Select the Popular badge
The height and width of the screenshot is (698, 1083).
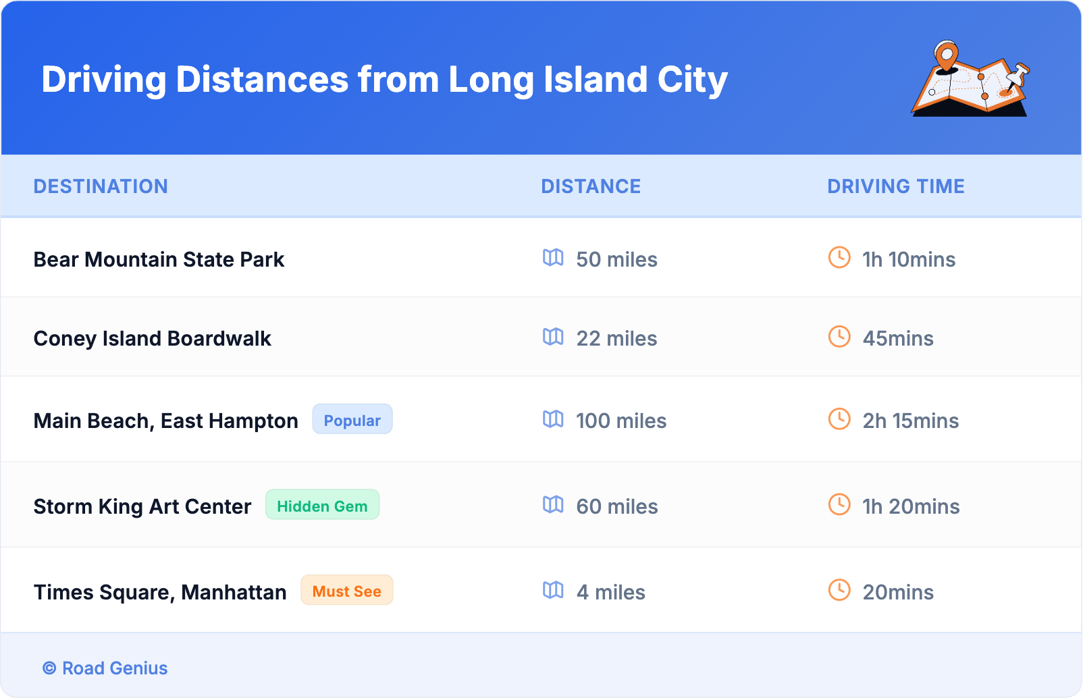click(352, 419)
